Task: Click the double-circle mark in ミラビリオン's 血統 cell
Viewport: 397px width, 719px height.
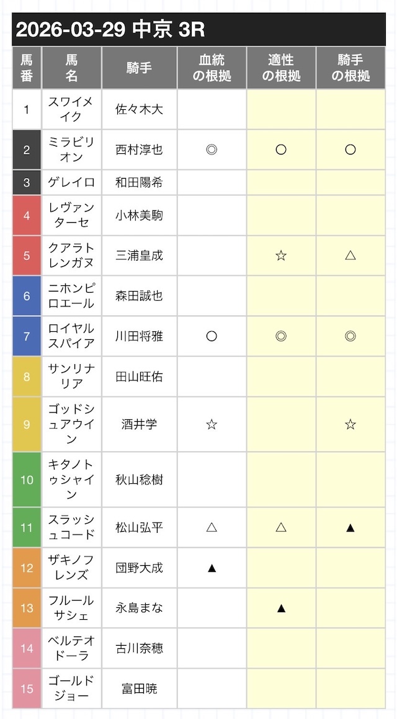Action: (212, 150)
